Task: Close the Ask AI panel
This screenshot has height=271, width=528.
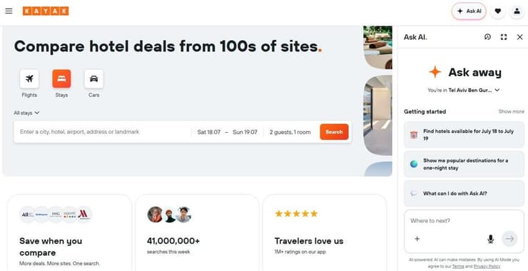Action: 520,37
